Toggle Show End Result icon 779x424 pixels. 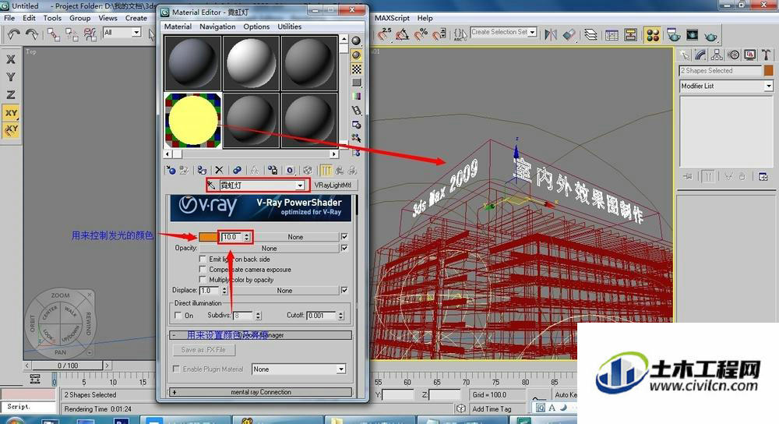pos(326,171)
